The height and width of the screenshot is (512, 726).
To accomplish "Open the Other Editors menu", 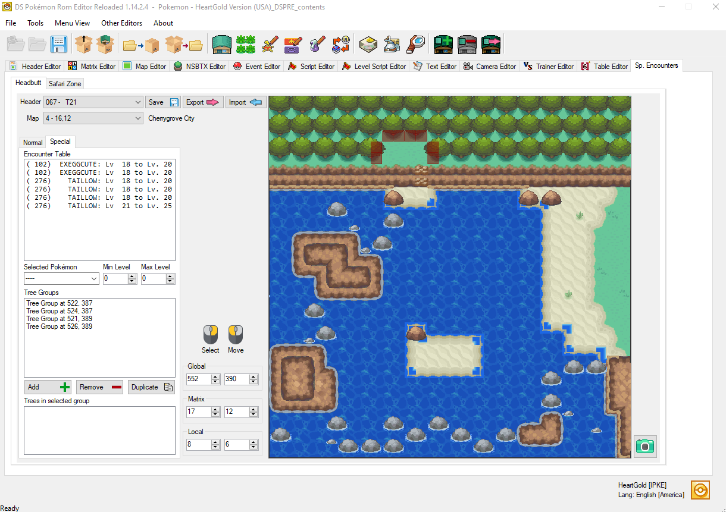I will [121, 23].
